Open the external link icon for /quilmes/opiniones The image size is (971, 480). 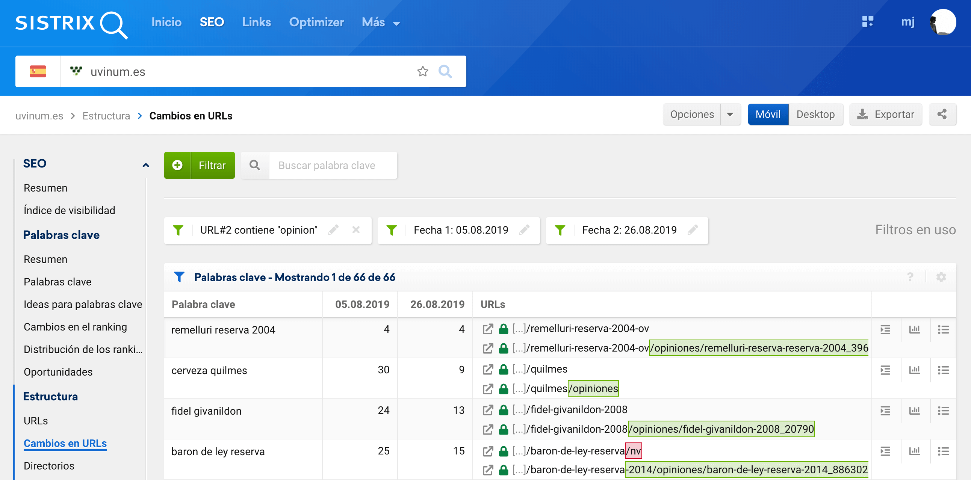coord(487,389)
